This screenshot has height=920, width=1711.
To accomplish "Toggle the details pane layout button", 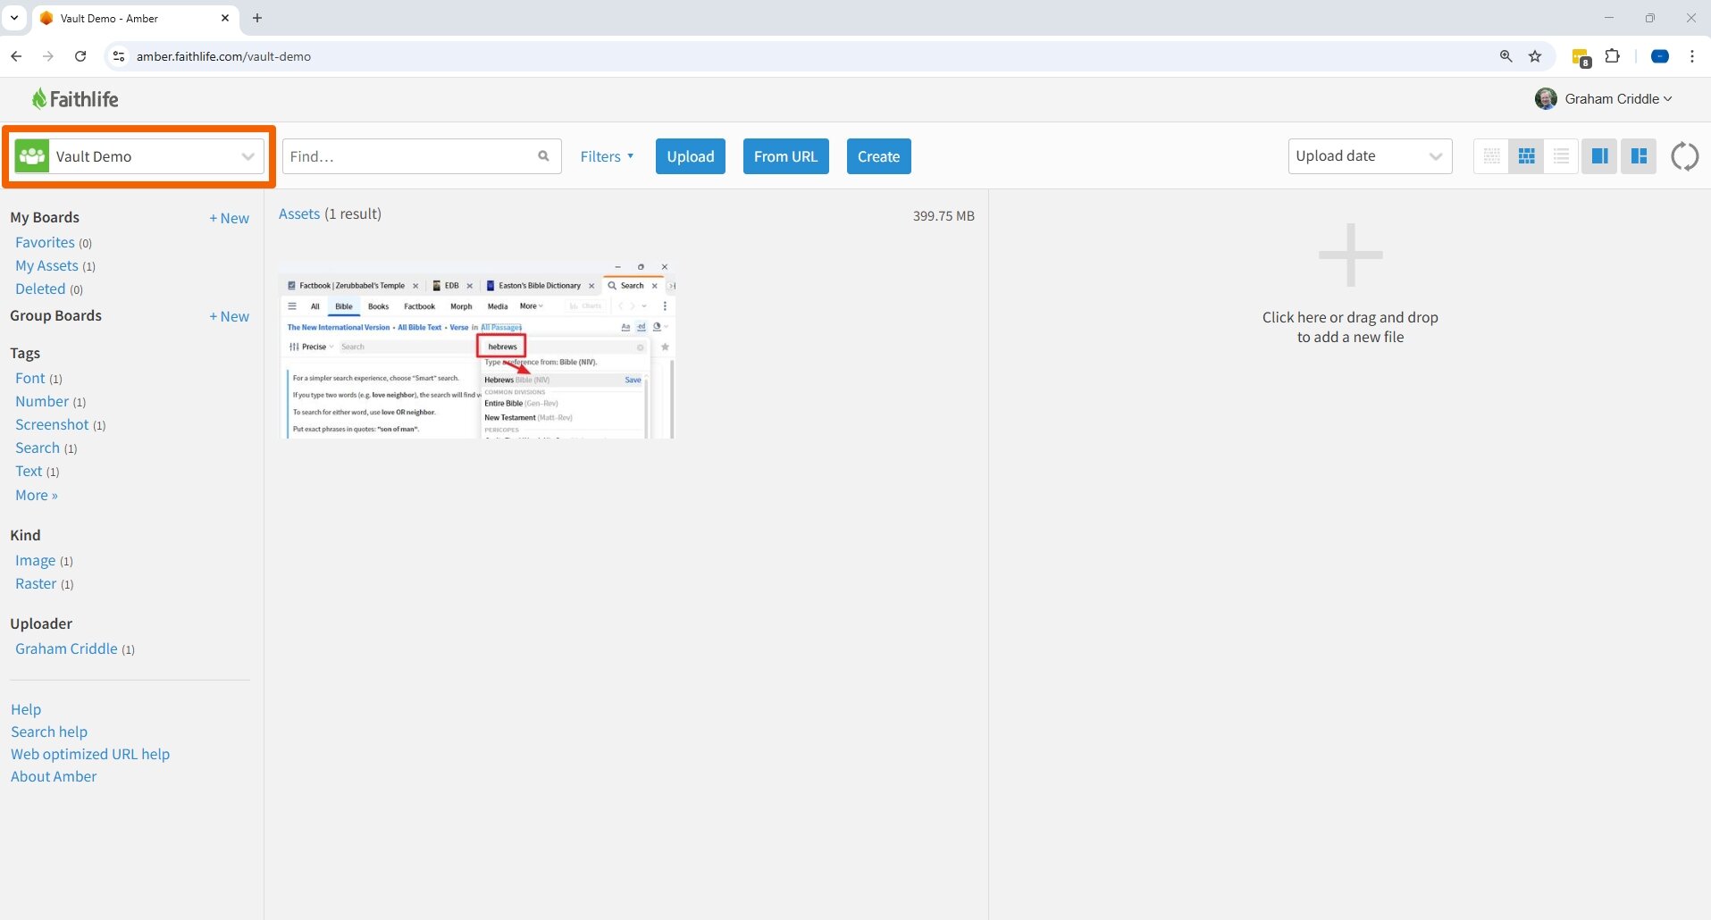I will tap(1639, 156).
